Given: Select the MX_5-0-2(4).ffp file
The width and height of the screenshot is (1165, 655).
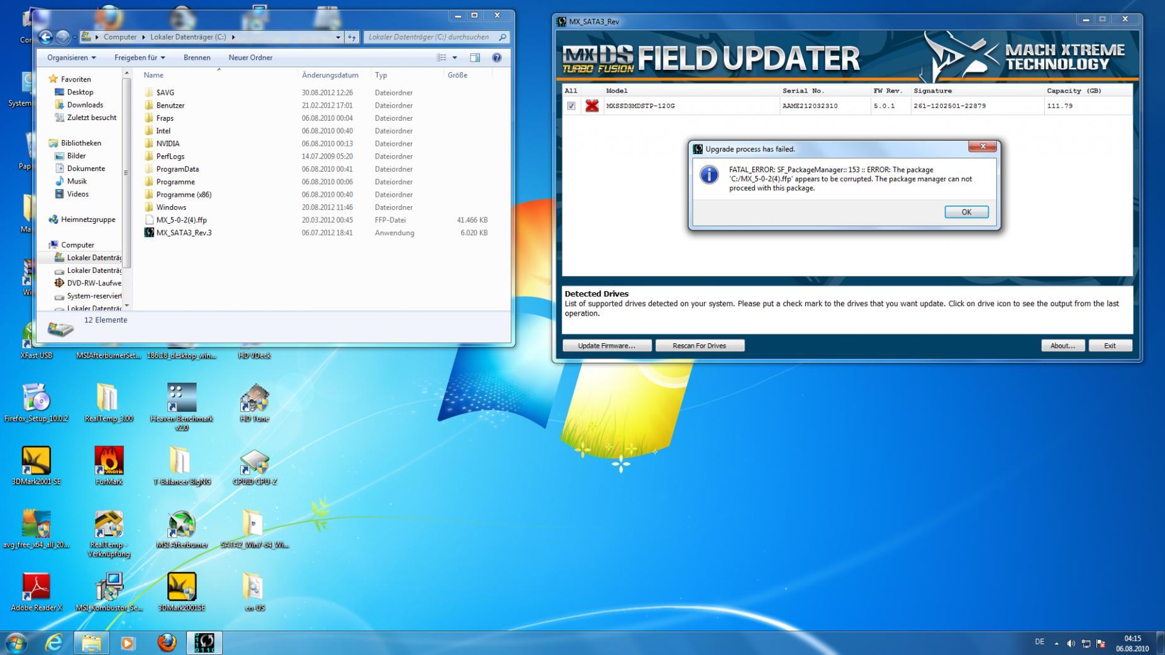Looking at the screenshot, I should pyautogui.click(x=181, y=220).
